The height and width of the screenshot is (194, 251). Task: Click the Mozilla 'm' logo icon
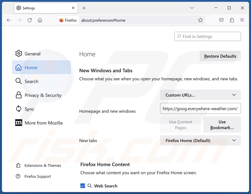[18, 123]
